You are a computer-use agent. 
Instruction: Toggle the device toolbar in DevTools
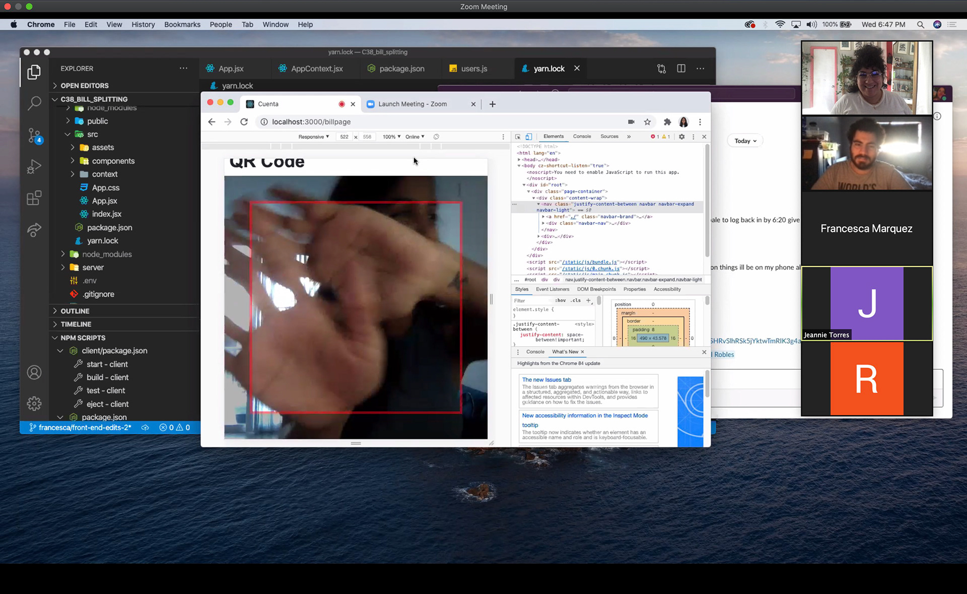(x=528, y=137)
